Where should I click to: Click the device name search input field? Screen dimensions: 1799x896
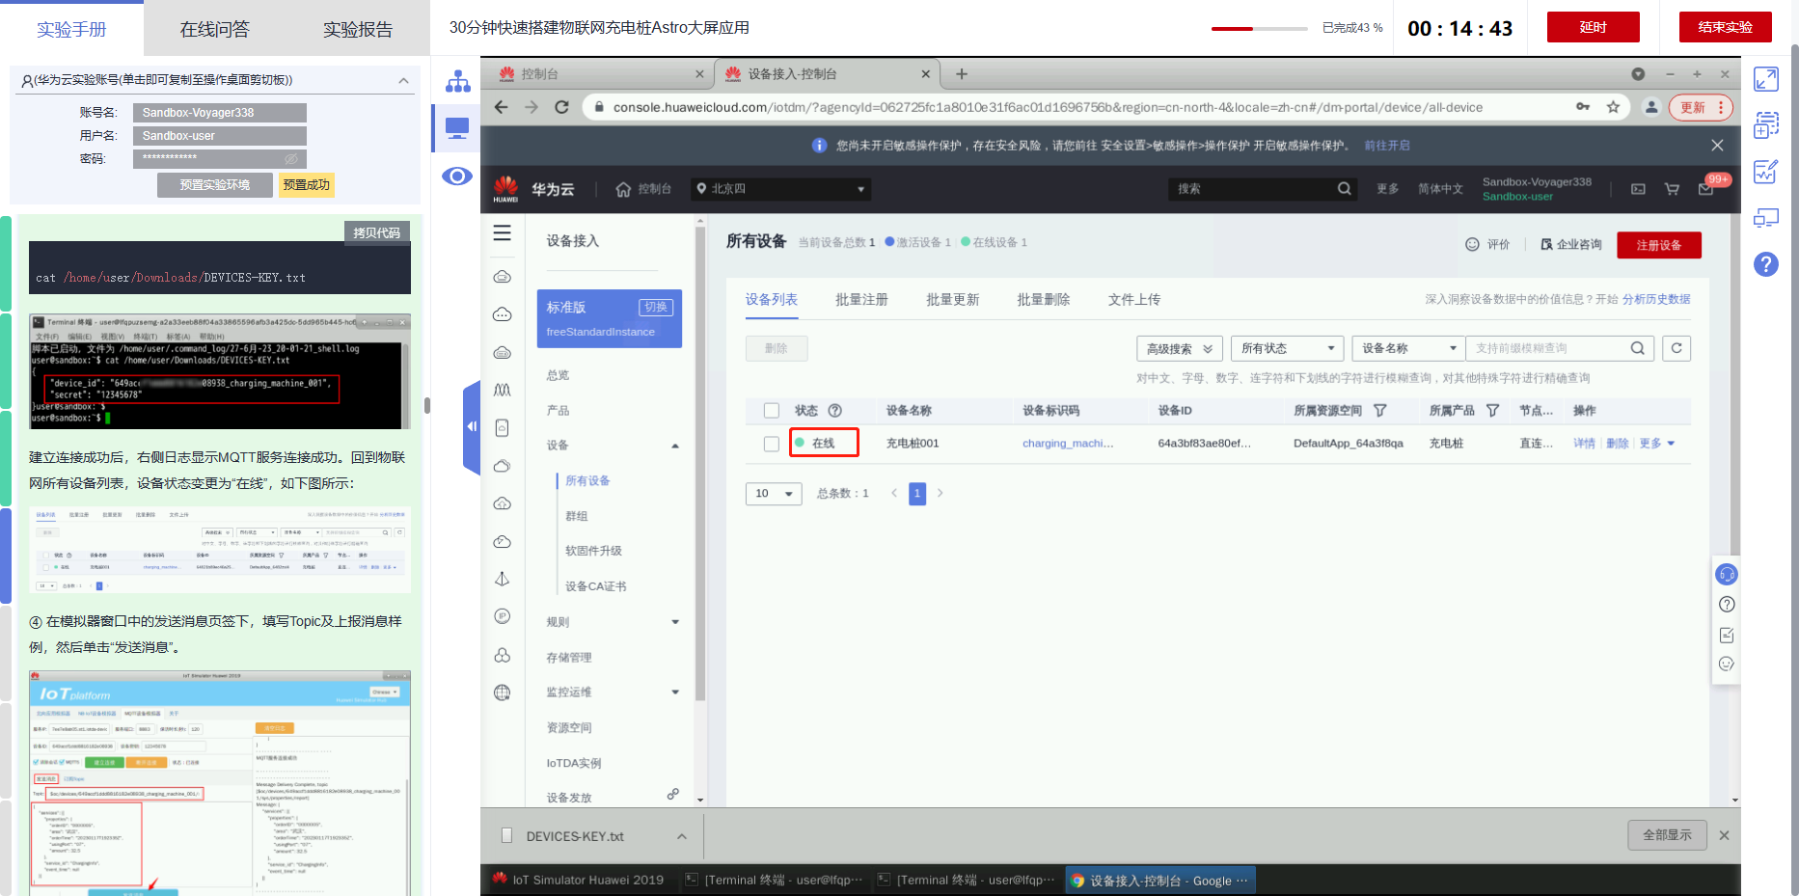pos(1549,348)
